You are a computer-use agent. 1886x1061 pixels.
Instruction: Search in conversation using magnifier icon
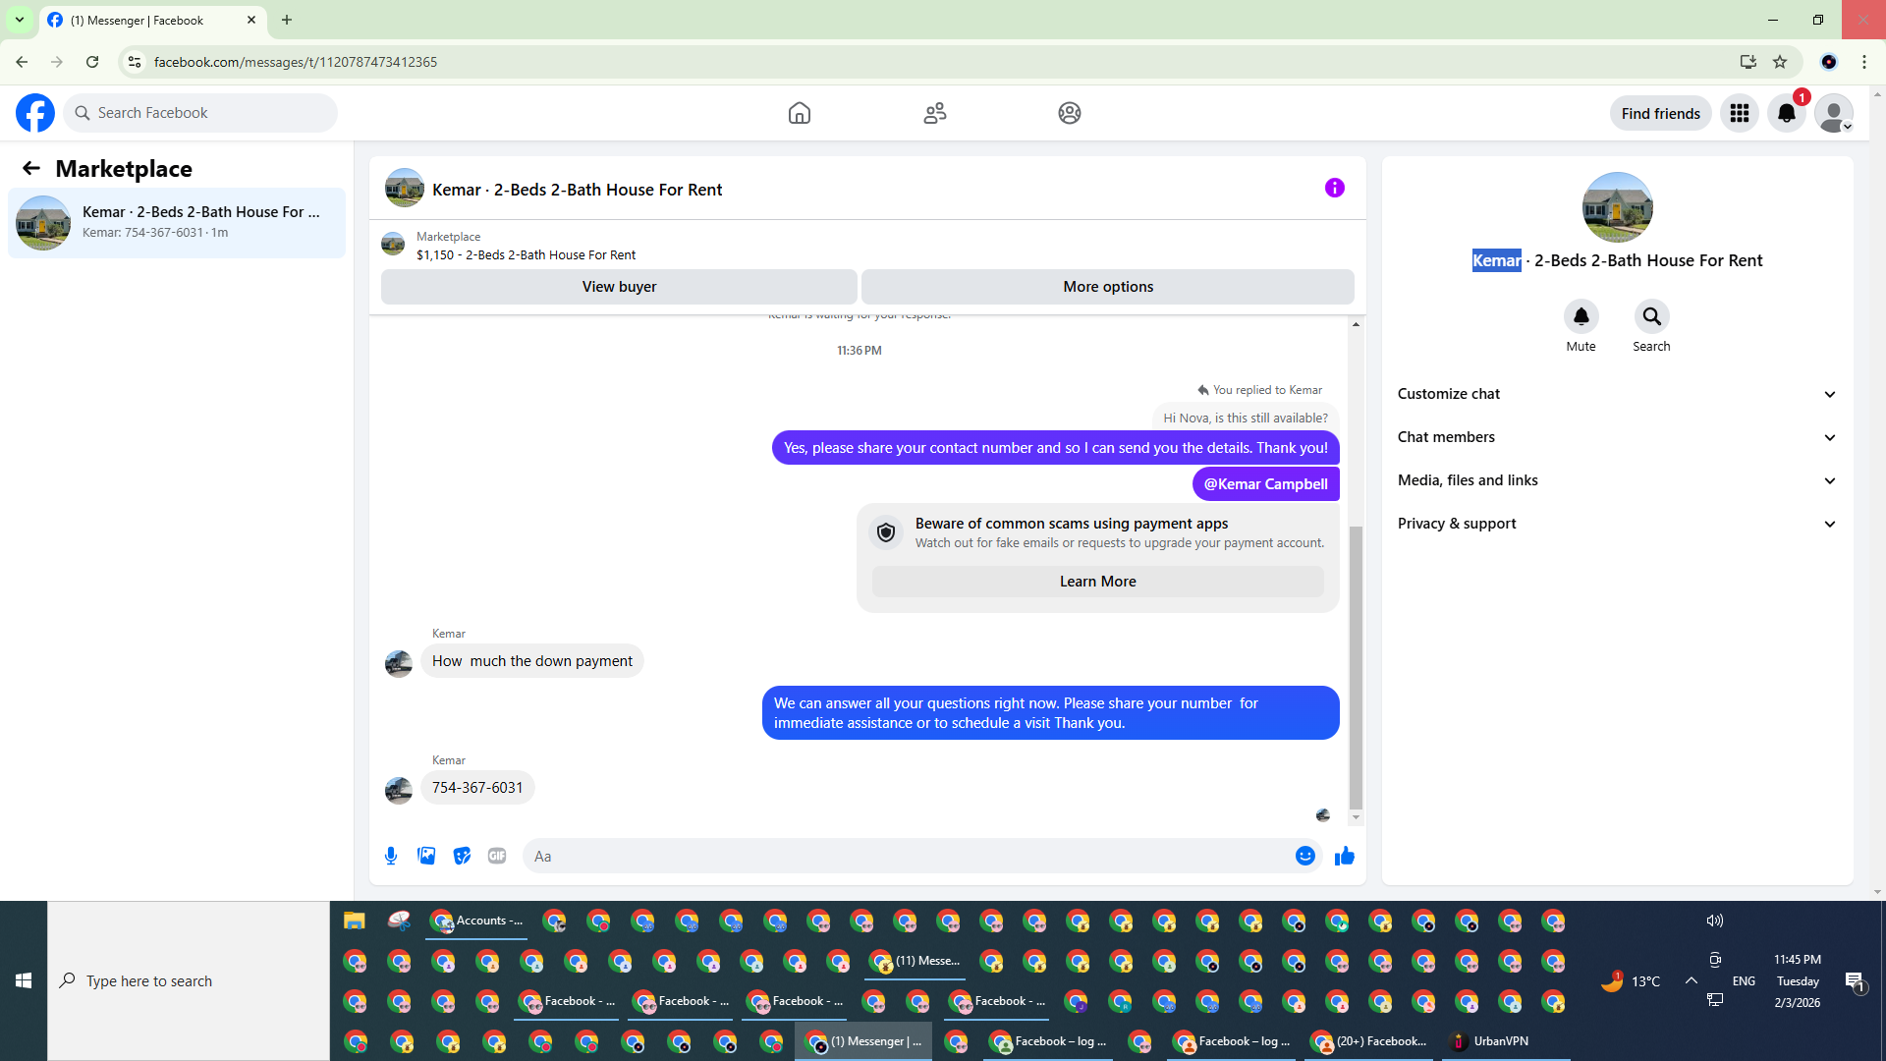pos(1651,317)
